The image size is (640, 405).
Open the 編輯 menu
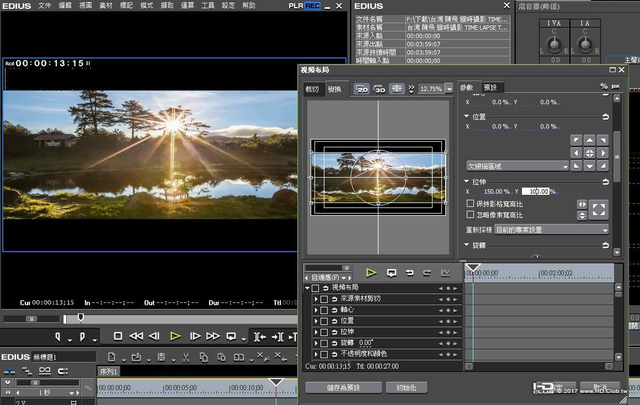click(x=65, y=6)
